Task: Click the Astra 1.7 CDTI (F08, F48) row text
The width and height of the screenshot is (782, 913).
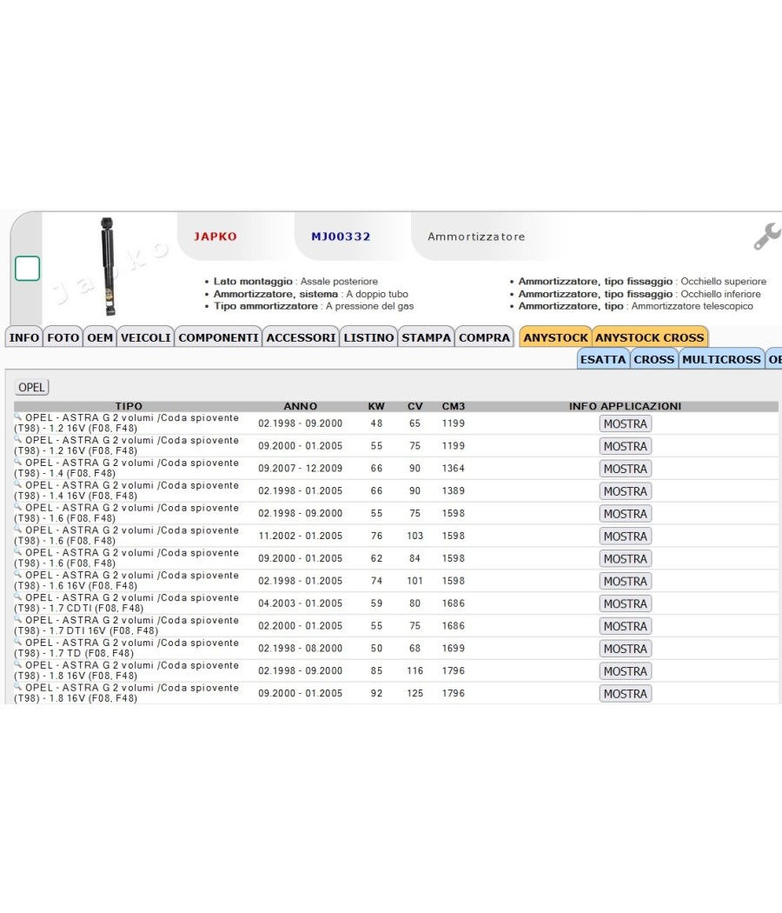Action: point(126,603)
